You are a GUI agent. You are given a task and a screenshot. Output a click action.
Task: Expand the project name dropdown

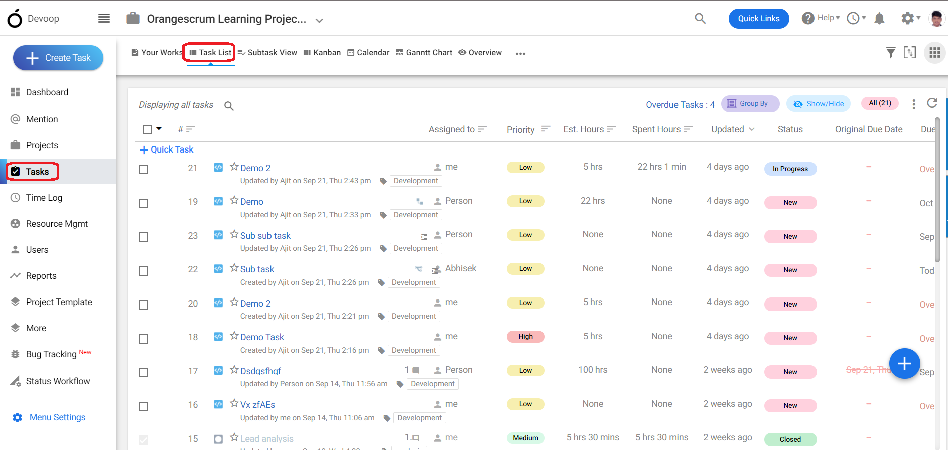pos(319,21)
